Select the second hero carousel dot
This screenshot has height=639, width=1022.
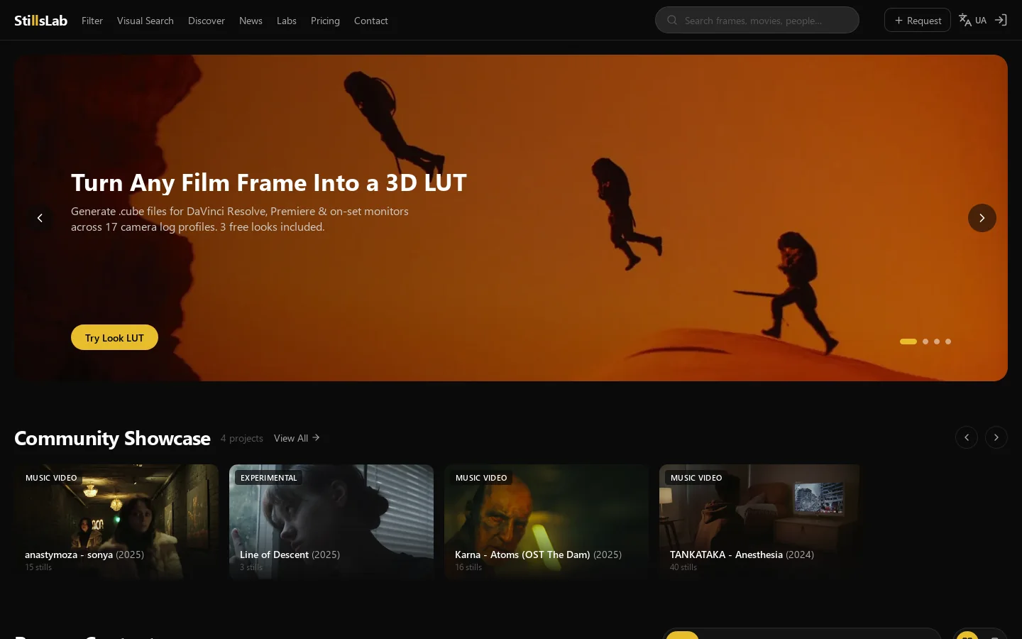[925, 342]
